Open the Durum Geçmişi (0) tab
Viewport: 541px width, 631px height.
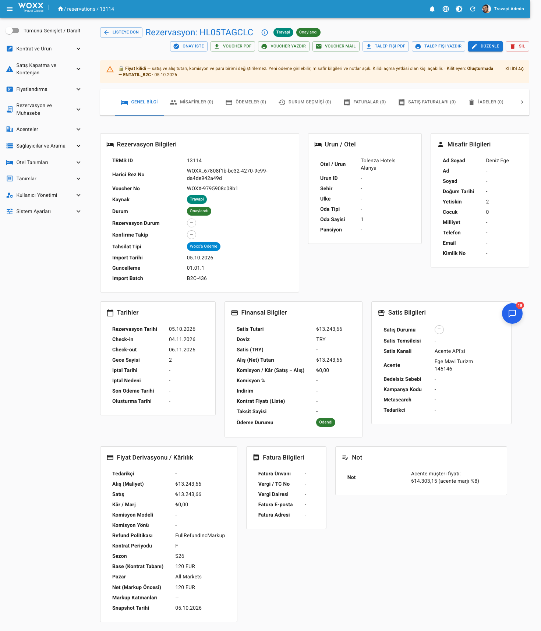305,102
